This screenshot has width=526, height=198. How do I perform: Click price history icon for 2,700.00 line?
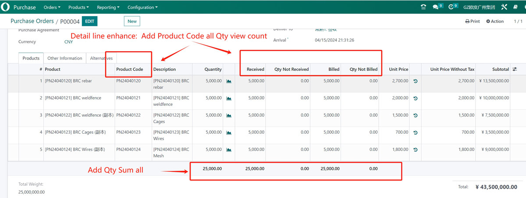(416, 81)
